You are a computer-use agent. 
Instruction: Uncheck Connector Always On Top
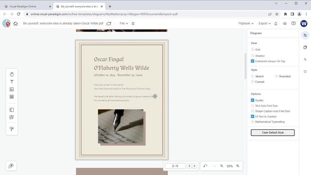(253, 61)
